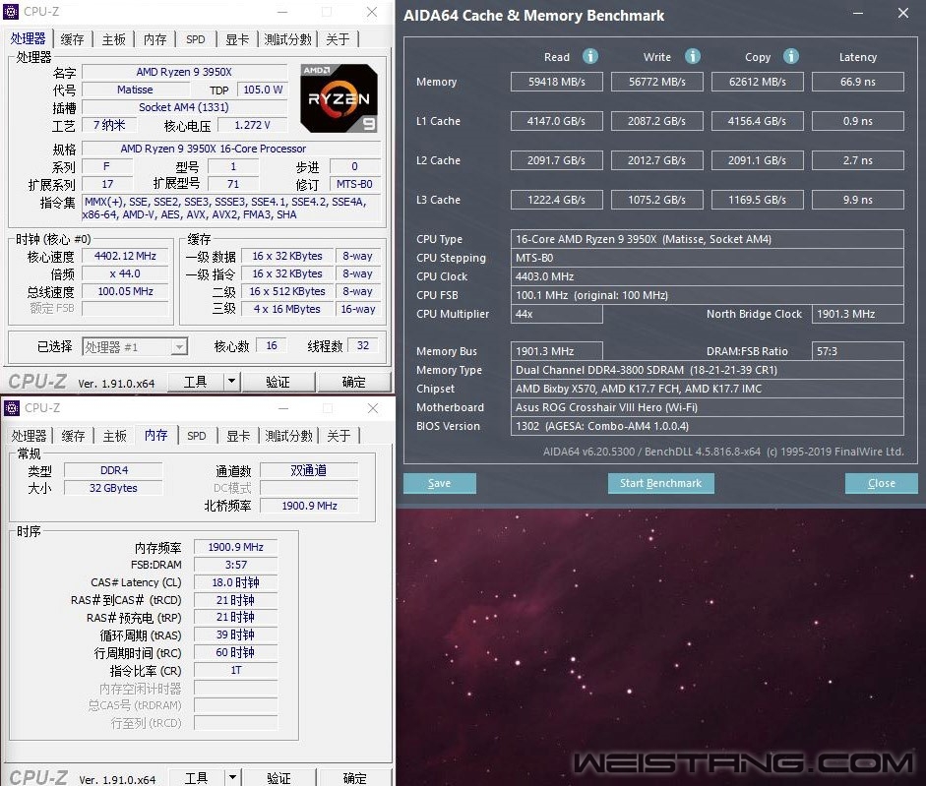This screenshot has height=786, width=926.
Task: Select 处理器 tab in top CPU-Z window
Action: tap(28, 39)
